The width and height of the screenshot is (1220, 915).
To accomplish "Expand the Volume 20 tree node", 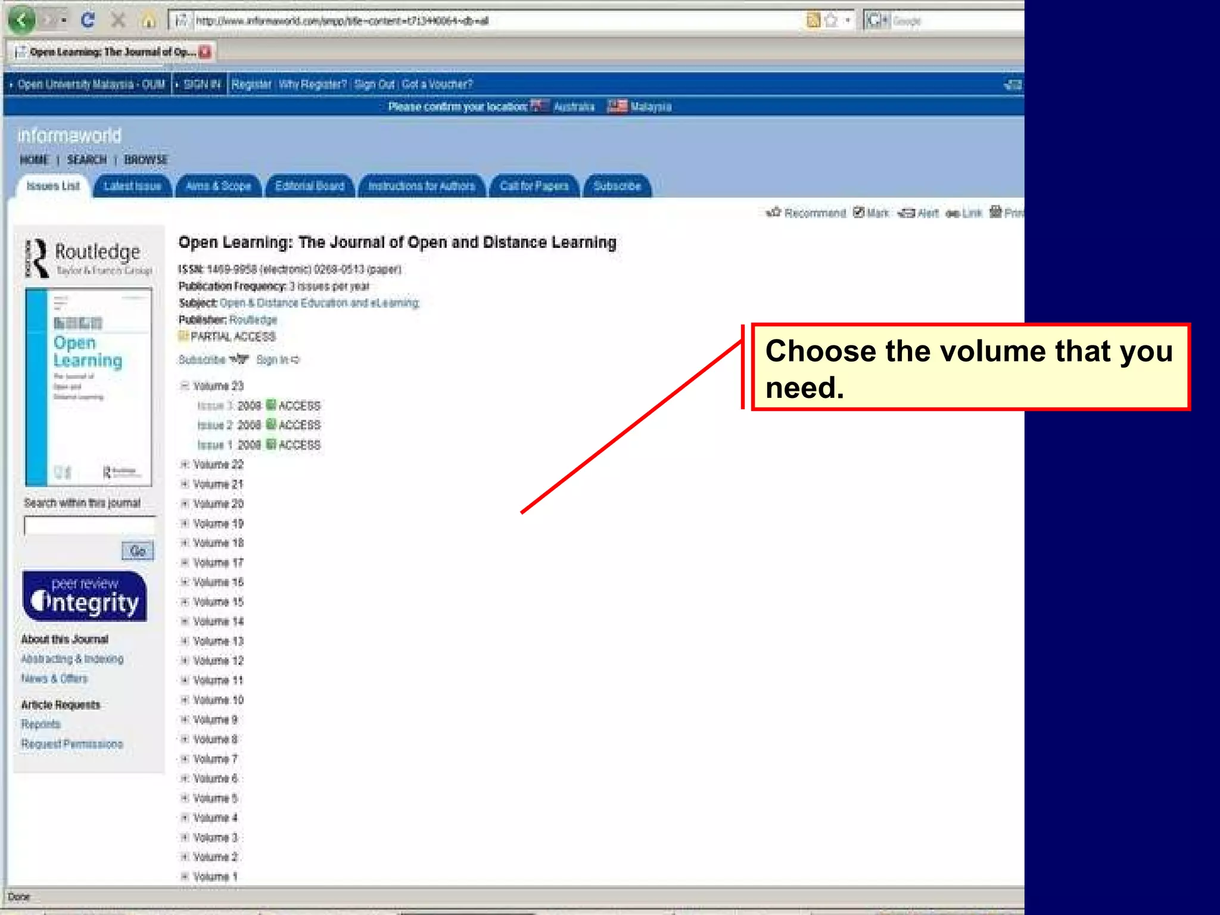I will pos(185,503).
